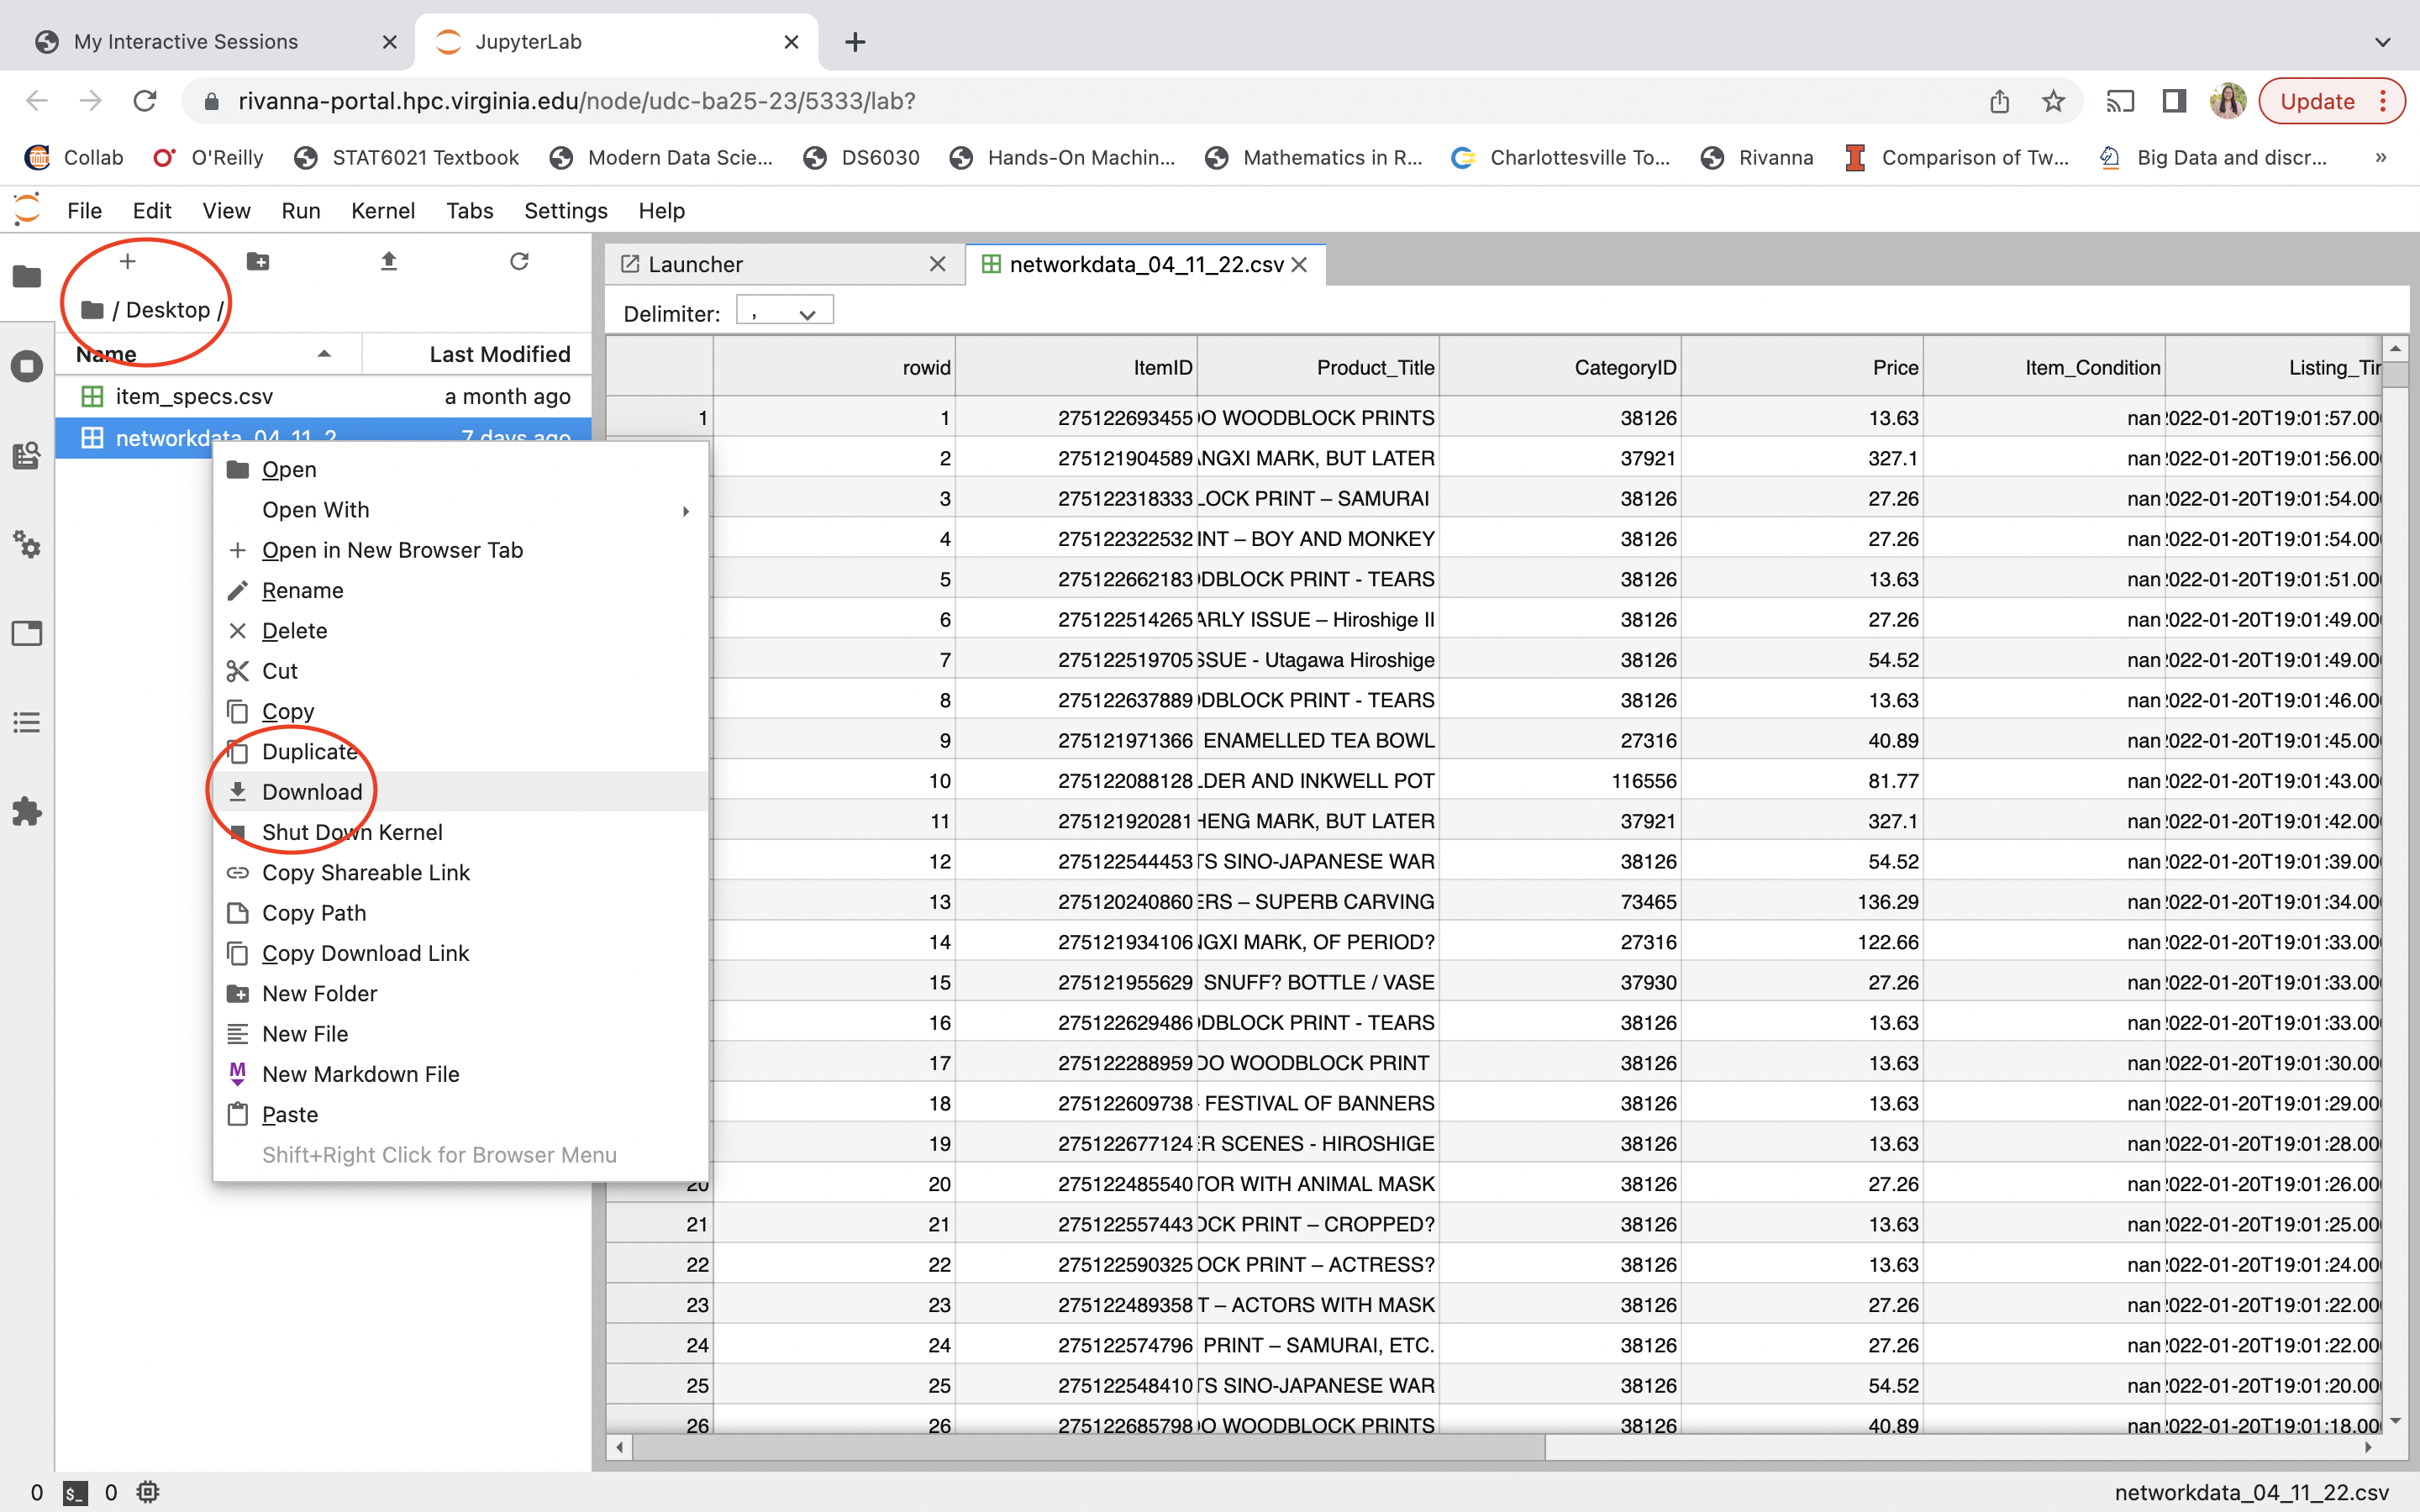Click the kernel status icon in status bar

click(148, 1492)
